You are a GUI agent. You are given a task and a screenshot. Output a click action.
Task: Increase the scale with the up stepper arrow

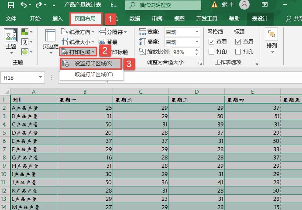point(196,50)
